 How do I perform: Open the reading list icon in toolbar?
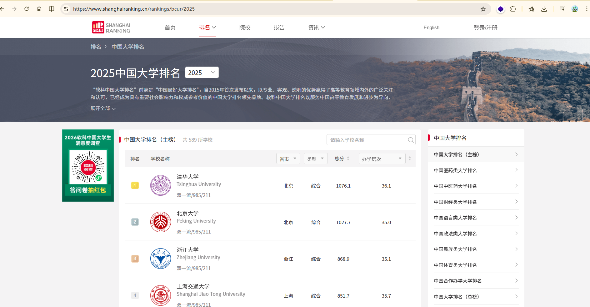point(562,9)
